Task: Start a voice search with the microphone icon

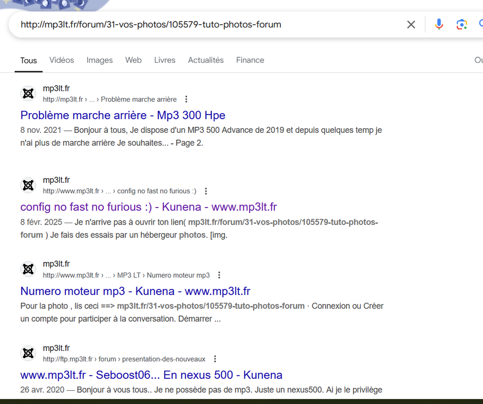Action: (x=439, y=24)
